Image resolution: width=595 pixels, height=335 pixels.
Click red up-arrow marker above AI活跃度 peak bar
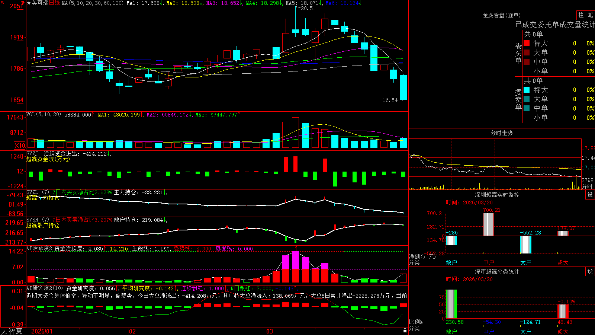click(296, 248)
